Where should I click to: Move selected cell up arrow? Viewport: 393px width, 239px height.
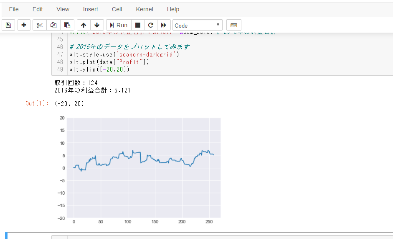[x=84, y=25]
